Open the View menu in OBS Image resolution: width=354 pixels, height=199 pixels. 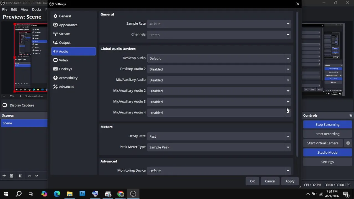[25, 9]
